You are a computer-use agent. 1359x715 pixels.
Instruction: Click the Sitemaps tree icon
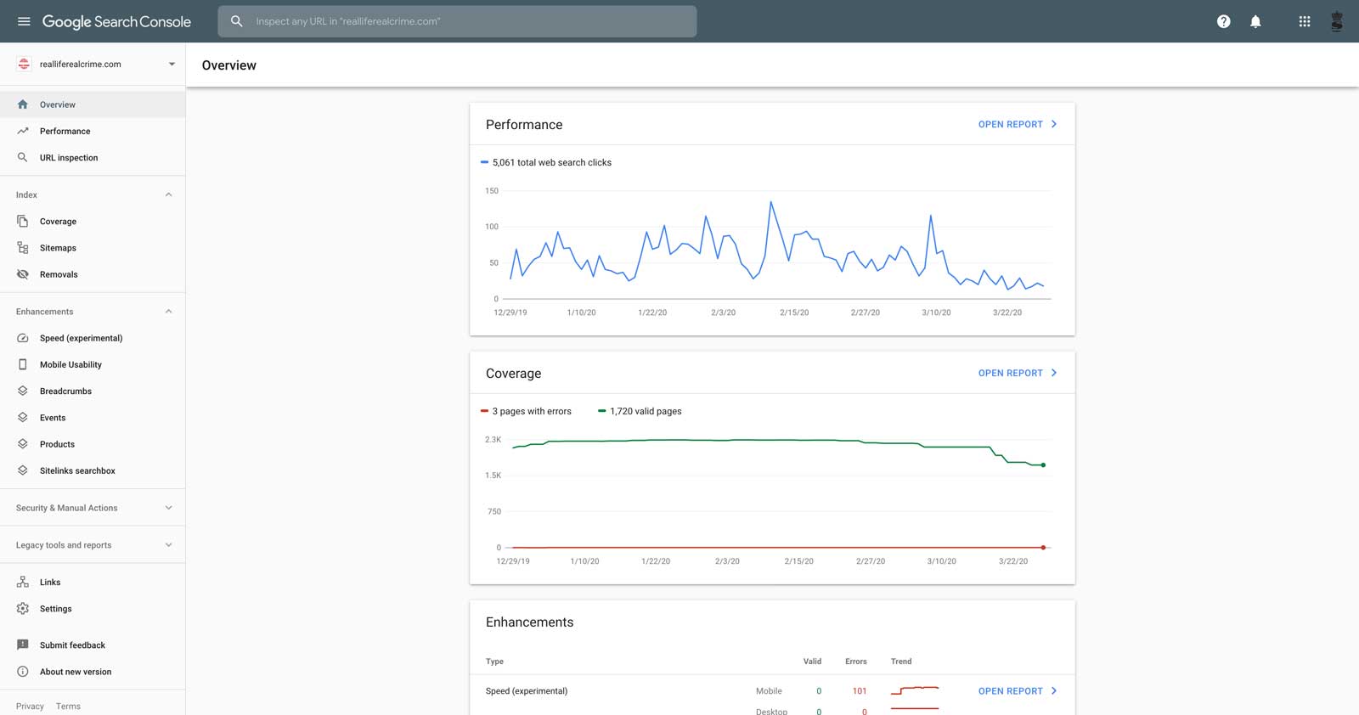23,247
